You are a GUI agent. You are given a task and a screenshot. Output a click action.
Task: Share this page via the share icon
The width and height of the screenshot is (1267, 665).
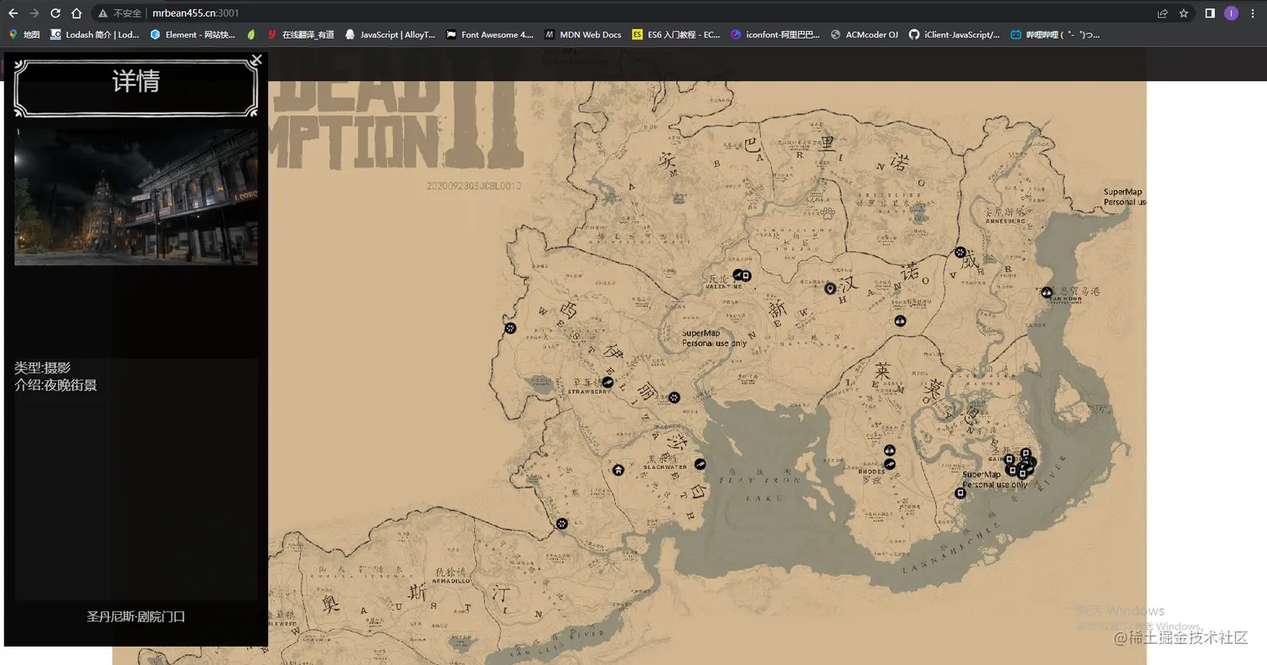coord(1162,13)
